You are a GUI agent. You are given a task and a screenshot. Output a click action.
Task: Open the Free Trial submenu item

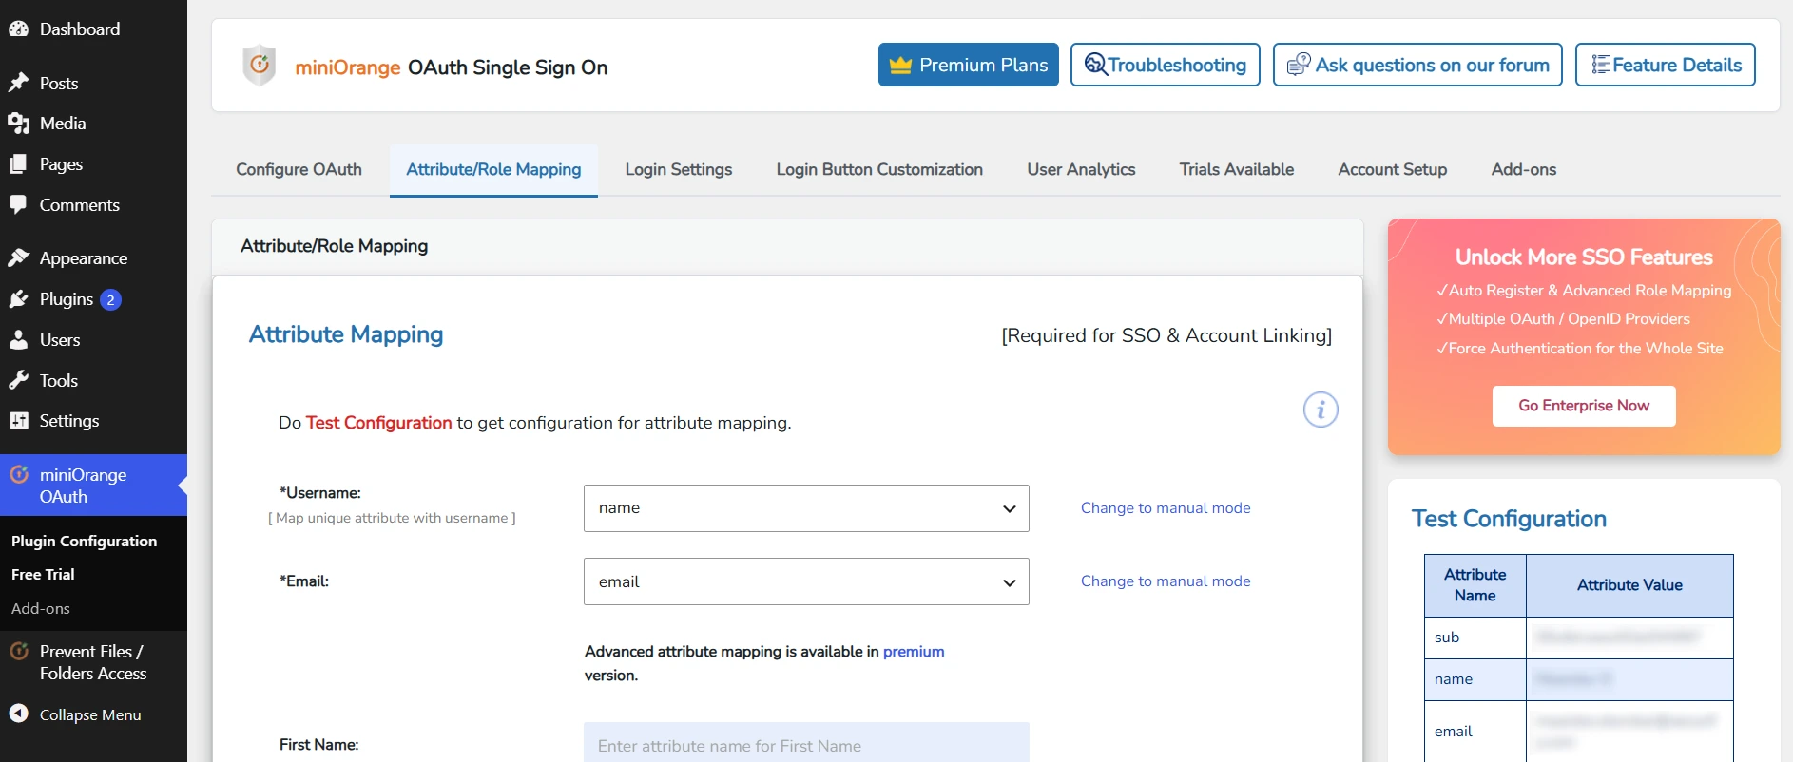click(x=43, y=575)
